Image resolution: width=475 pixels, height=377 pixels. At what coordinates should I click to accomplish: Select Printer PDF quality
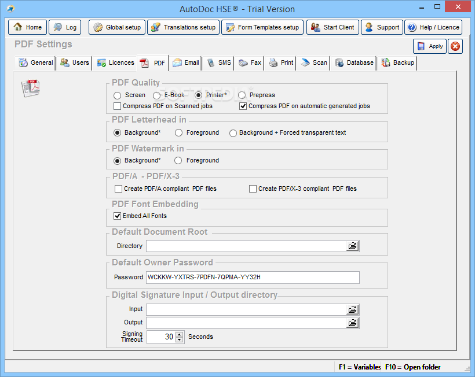pos(199,95)
